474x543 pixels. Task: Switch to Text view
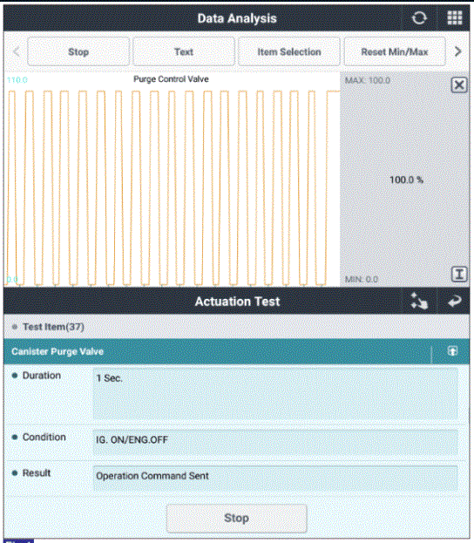coord(184,51)
